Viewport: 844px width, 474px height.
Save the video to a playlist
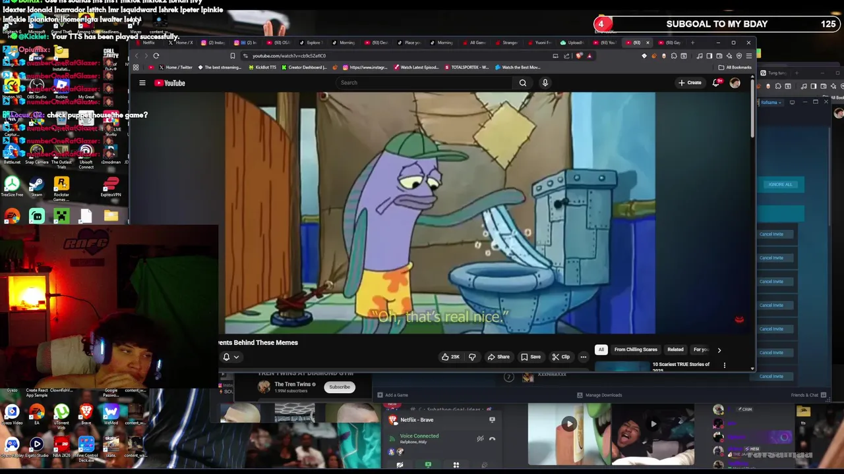[x=531, y=357]
